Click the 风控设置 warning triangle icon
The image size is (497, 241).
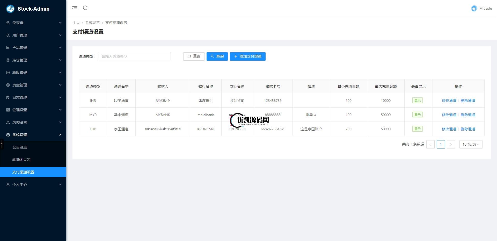[x=8, y=122]
